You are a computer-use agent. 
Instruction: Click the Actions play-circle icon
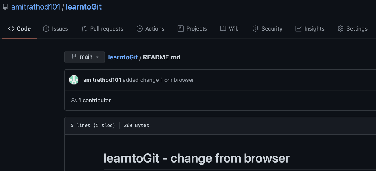139,29
